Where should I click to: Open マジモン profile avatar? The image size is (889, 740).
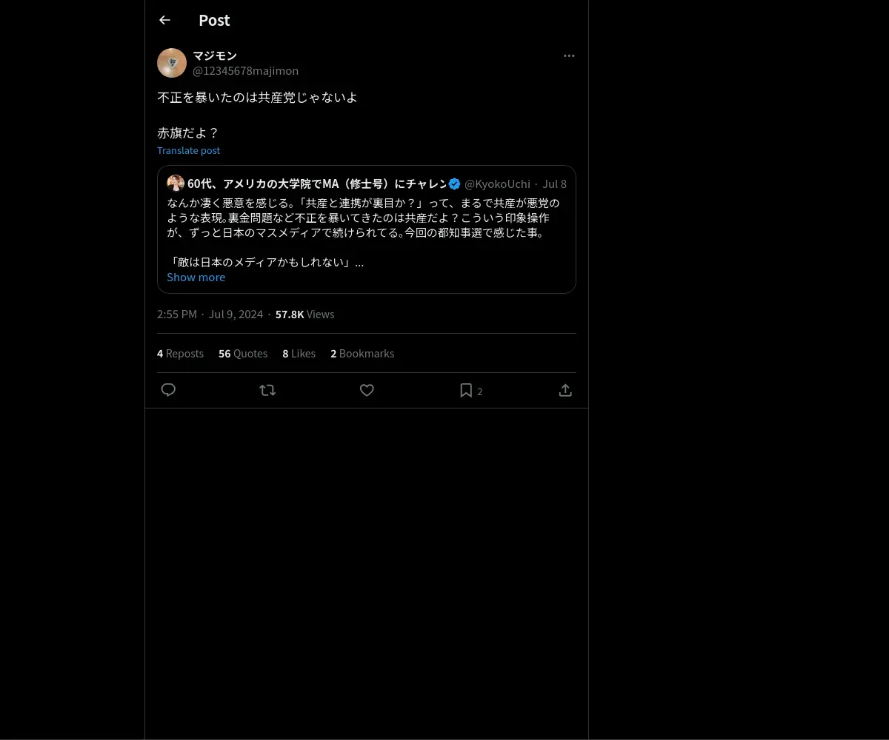pos(172,63)
